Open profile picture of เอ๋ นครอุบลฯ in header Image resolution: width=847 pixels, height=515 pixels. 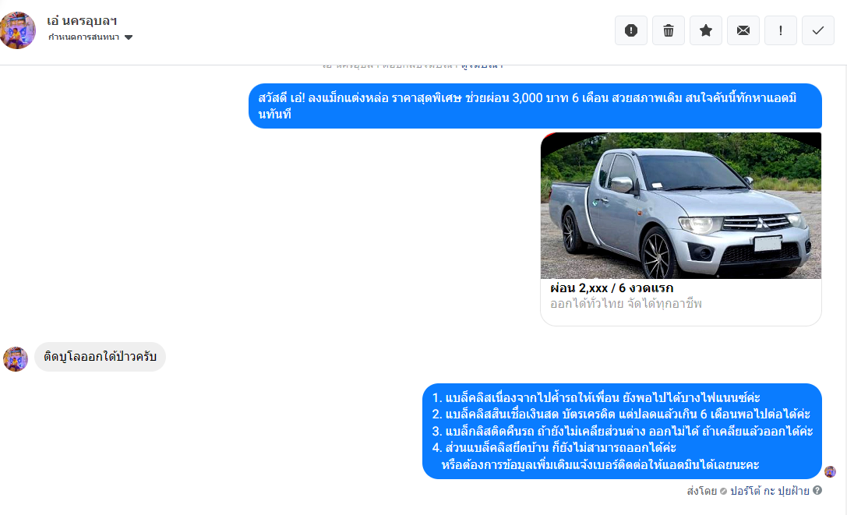click(17, 30)
